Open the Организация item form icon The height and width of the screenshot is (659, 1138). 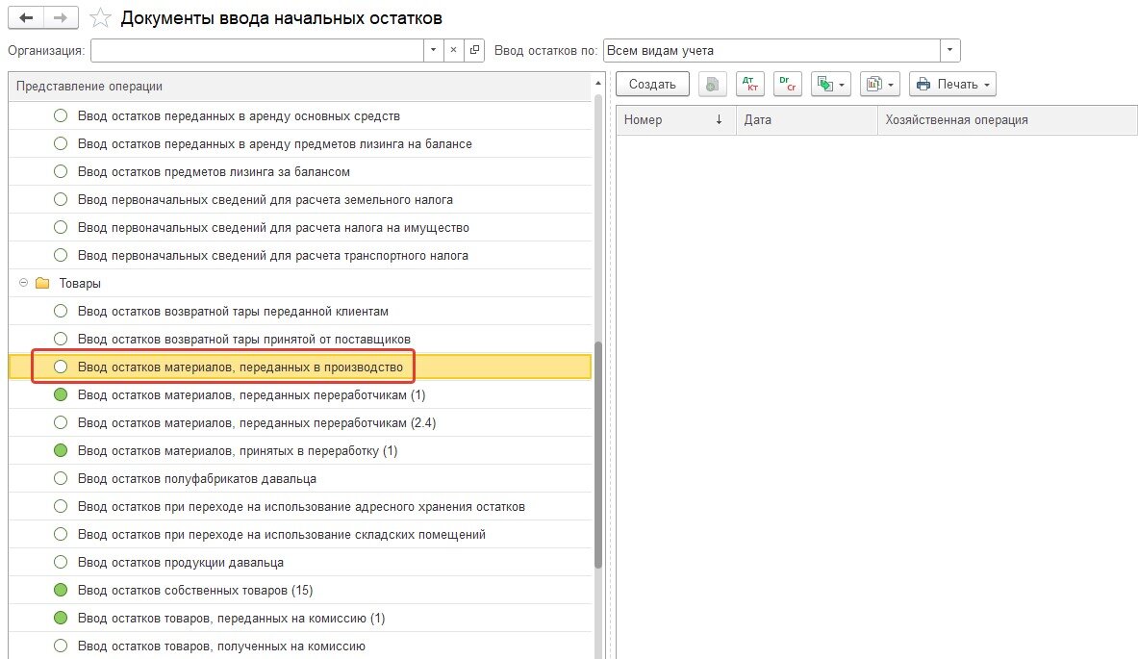pos(474,50)
